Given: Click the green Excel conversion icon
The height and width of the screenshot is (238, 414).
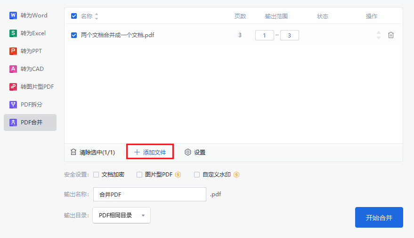Looking at the screenshot, I should coord(13,33).
